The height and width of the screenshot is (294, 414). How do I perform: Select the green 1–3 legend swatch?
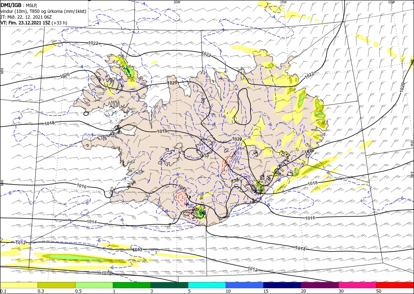(132, 285)
